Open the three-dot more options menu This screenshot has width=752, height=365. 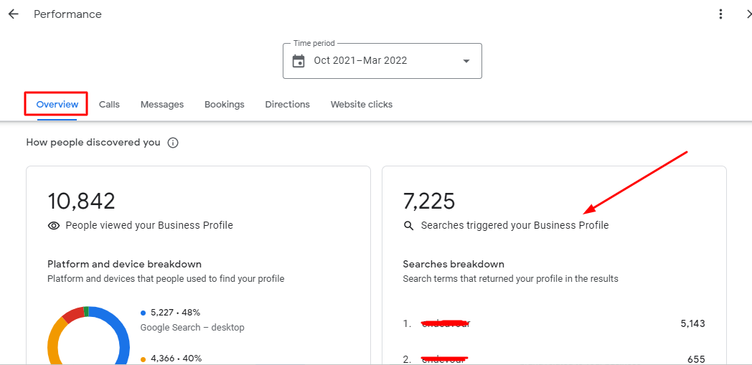721,14
